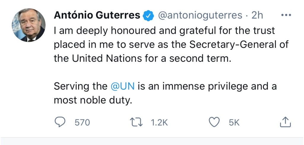Open the @UN mention link
The width and height of the screenshot is (304, 145).
tap(123, 86)
